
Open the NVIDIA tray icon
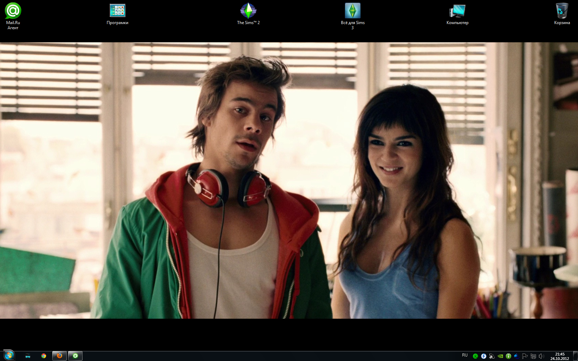[500, 356]
